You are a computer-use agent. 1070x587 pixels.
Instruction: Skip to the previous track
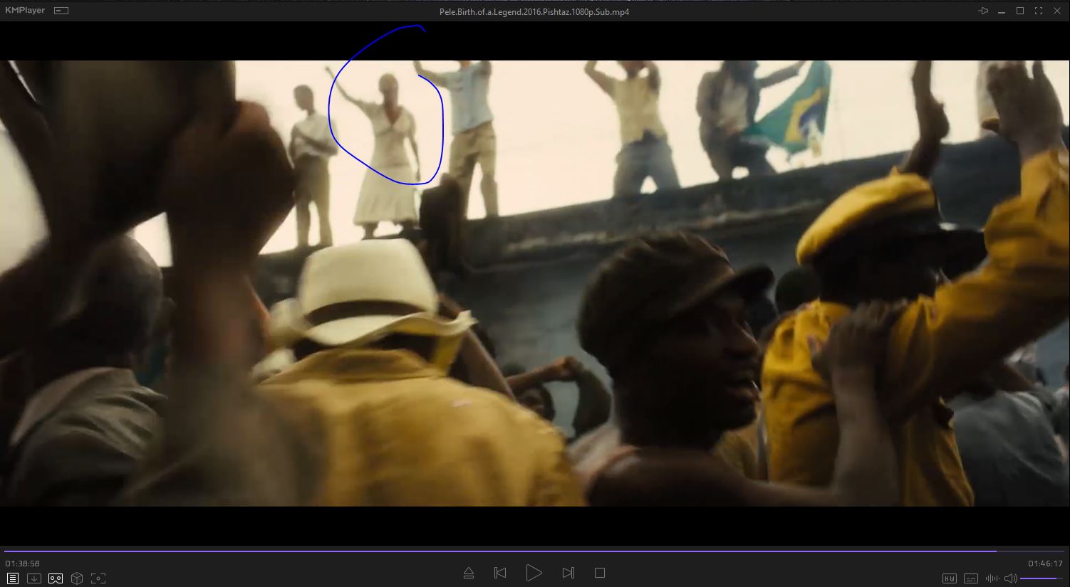(x=500, y=573)
